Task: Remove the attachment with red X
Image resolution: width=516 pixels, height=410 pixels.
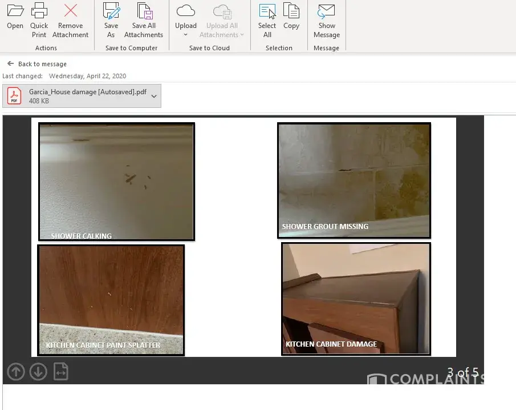Action: [71, 11]
